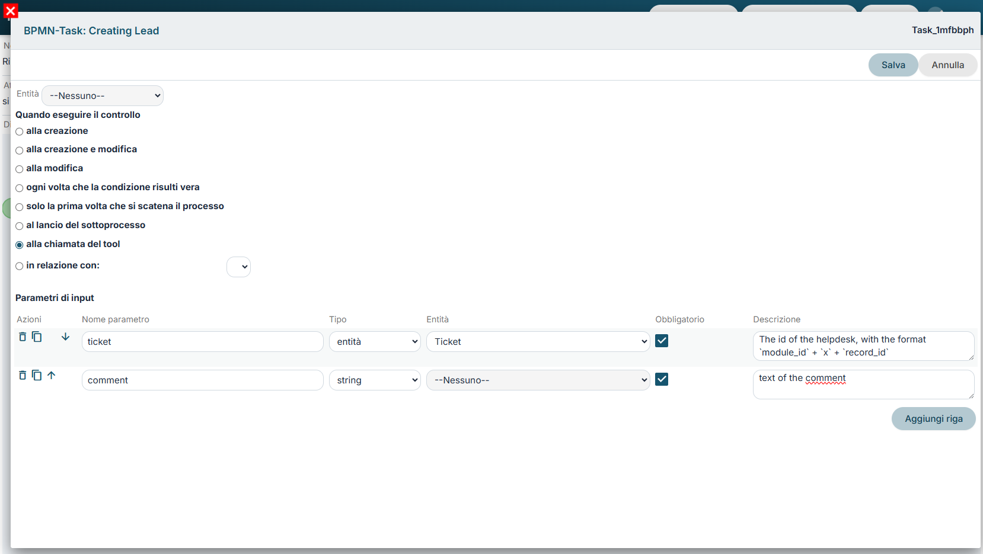Add a row with Aggiungi riga
The height and width of the screenshot is (554, 983).
coord(933,419)
